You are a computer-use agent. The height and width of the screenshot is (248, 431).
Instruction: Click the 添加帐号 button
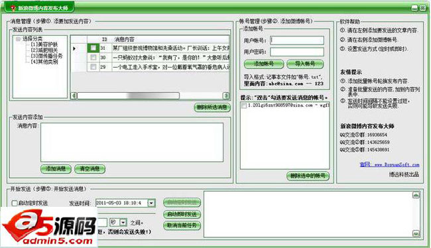tap(264, 64)
